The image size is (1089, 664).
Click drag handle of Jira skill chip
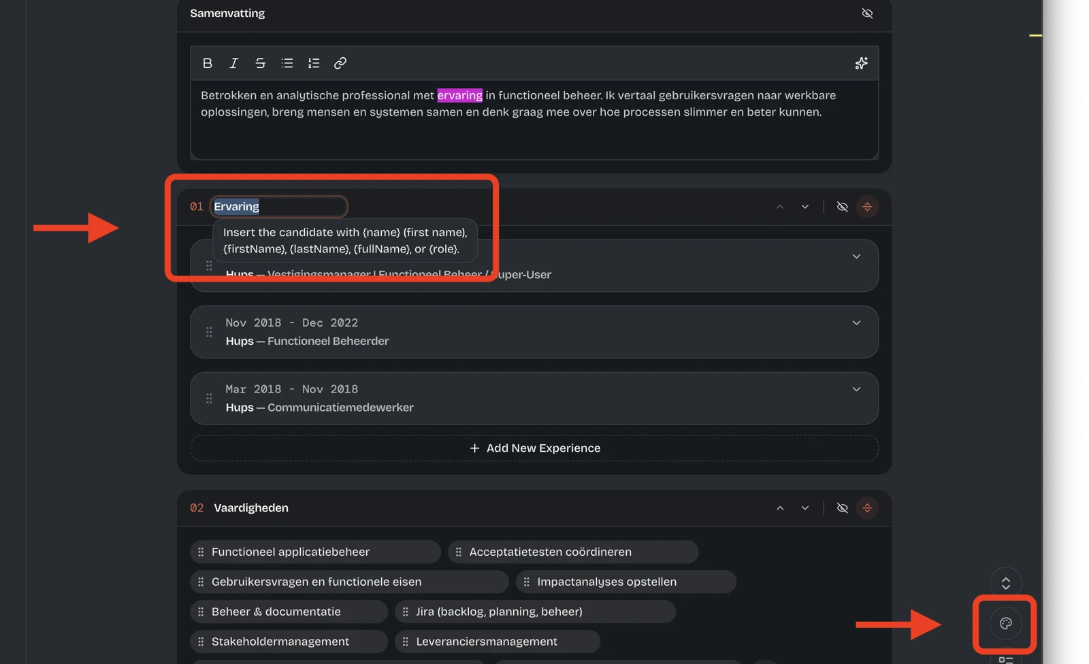pyautogui.click(x=405, y=612)
